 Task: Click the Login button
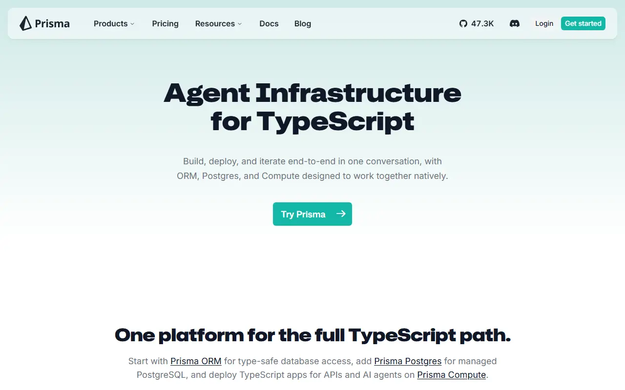click(x=544, y=23)
